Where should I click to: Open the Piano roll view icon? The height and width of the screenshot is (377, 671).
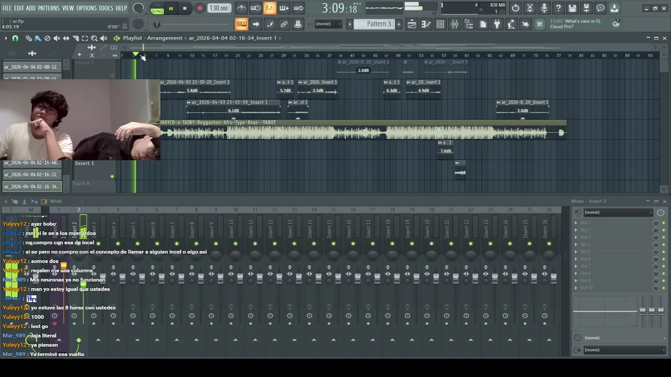click(426, 24)
